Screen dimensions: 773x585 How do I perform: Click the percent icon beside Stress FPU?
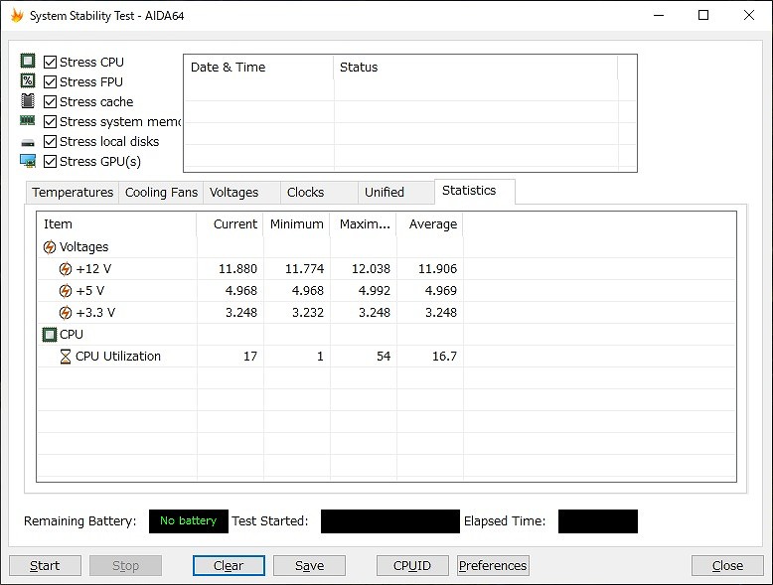[28, 81]
